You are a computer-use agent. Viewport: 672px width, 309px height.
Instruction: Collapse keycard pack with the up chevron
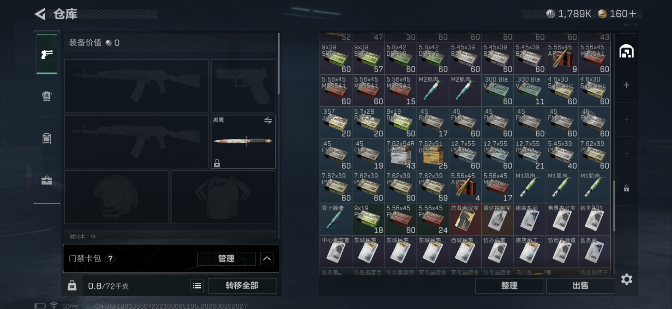click(267, 259)
